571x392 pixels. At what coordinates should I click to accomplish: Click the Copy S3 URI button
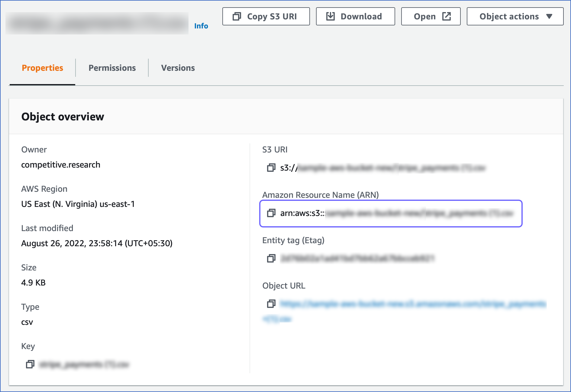(x=266, y=16)
